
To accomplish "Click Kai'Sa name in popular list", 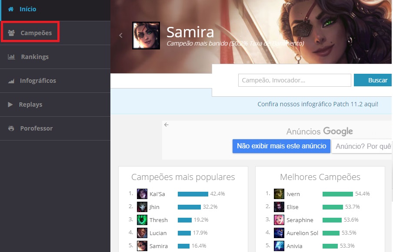I will [157, 194].
